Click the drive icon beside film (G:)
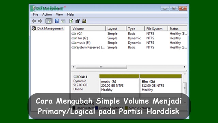 (x=74, y=38)
